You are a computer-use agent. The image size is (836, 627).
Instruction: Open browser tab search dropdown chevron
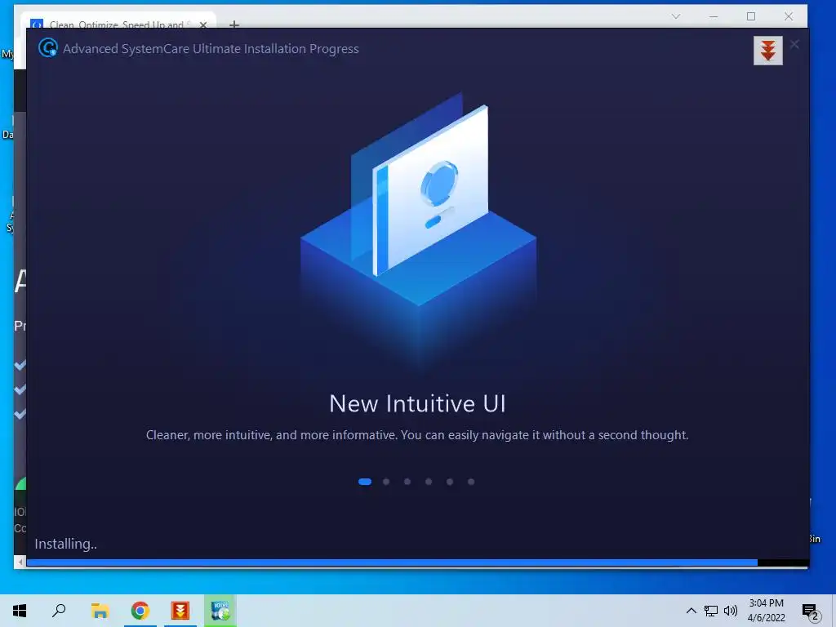tap(676, 16)
